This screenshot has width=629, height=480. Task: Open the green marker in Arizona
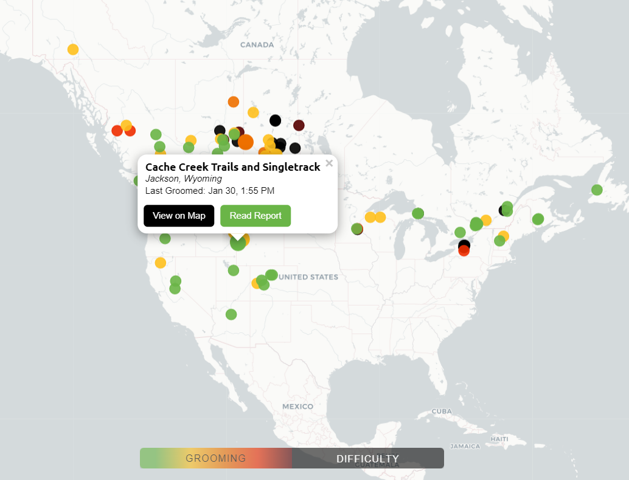click(x=231, y=314)
